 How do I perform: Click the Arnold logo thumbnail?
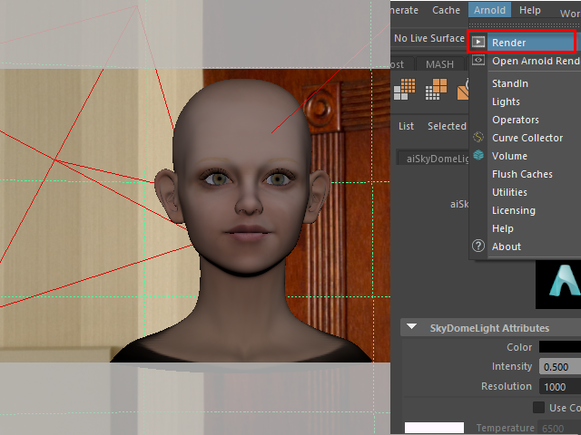pos(557,283)
